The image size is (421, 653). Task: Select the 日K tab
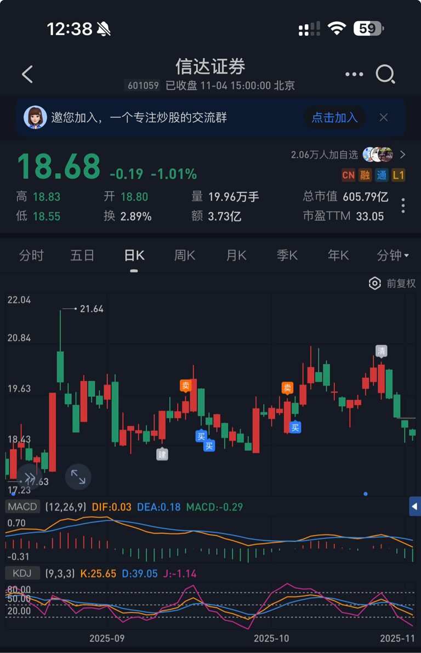pyautogui.click(x=134, y=255)
